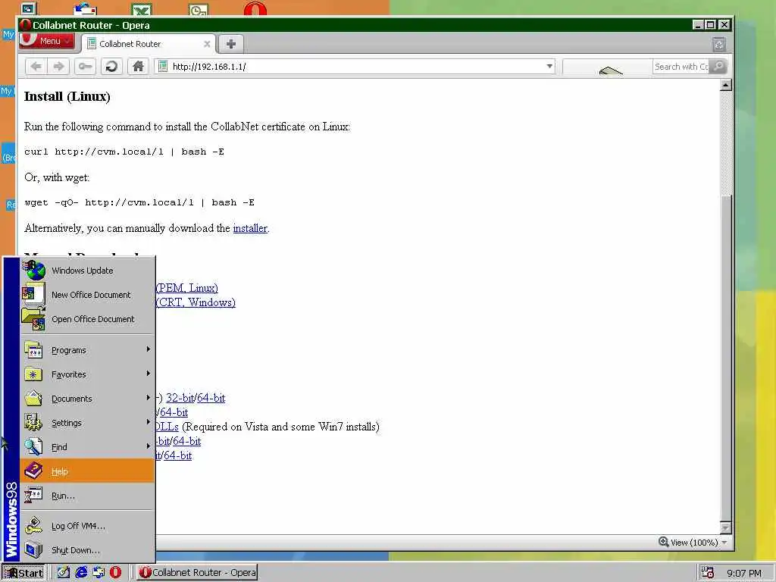Click the password wand key icon
This screenshot has height=582, width=776.
pos(85,67)
